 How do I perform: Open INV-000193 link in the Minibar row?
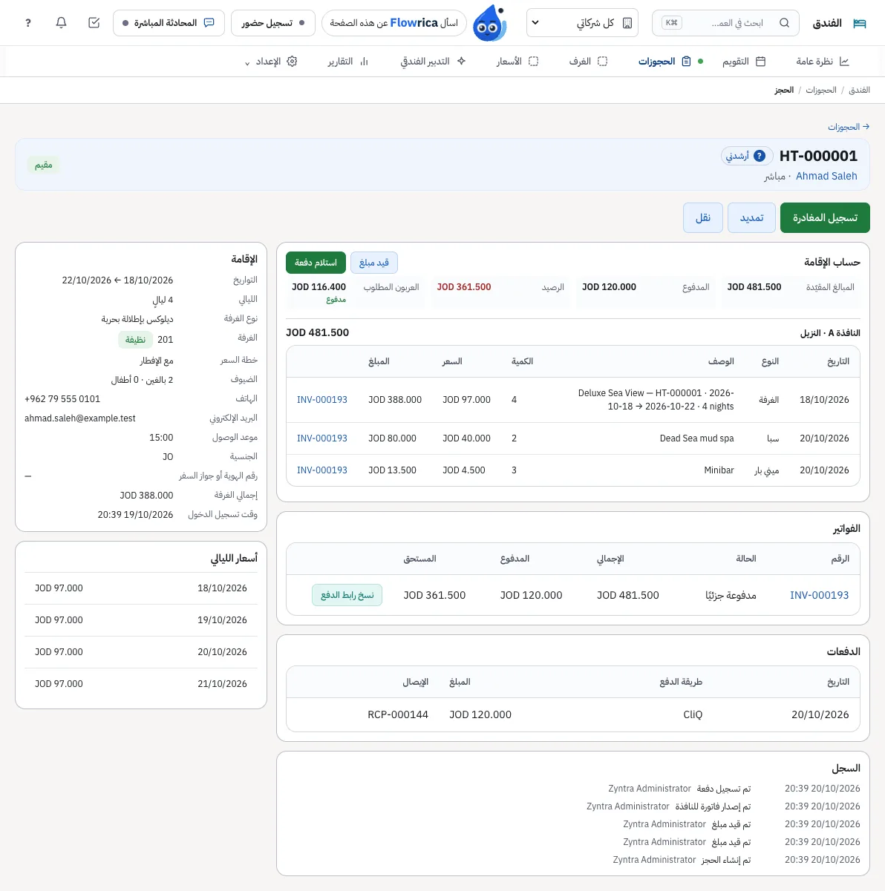pyautogui.click(x=322, y=470)
